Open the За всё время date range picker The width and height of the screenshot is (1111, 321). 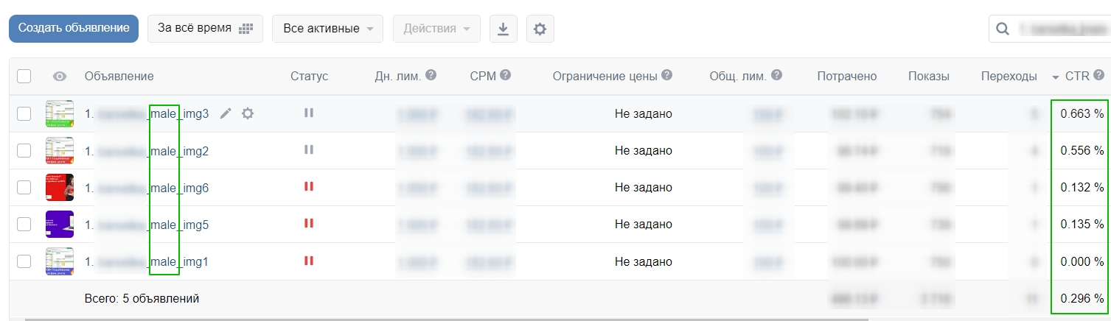[205, 29]
